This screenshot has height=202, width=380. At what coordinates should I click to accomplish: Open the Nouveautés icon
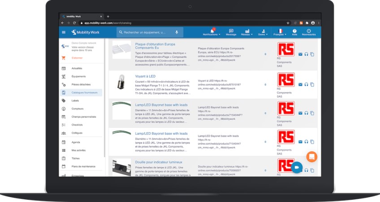click(309, 32)
